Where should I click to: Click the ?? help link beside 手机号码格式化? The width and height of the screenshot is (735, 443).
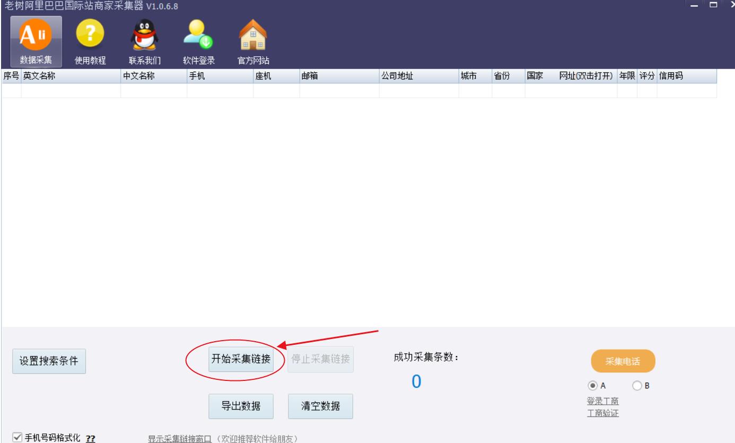[91, 438]
